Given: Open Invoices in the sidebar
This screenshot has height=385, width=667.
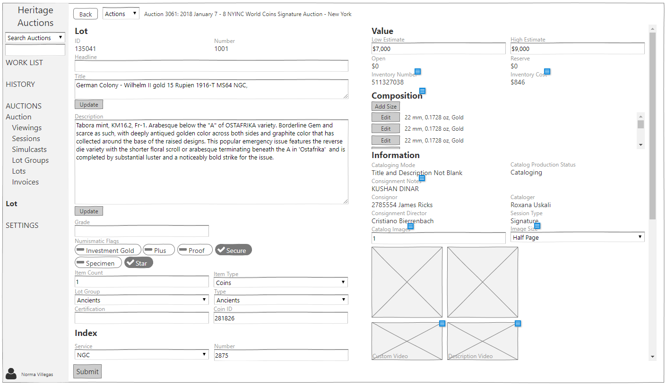Looking at the screenshot, I should click(x=26, y=182).
